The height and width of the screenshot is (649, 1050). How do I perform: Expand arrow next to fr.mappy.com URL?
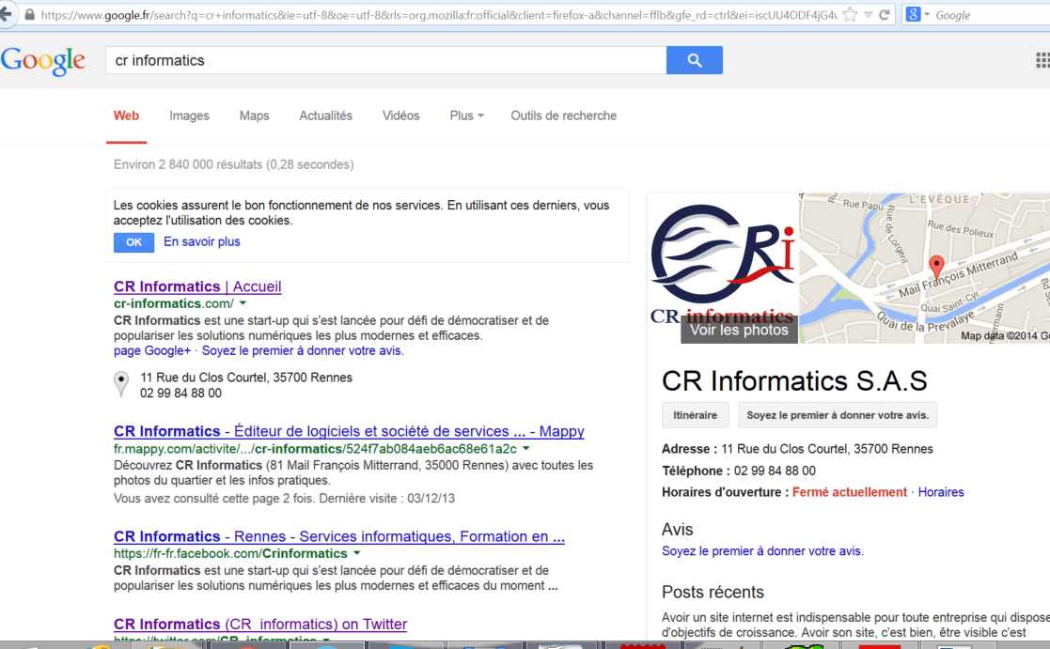(x=526, y=448)
